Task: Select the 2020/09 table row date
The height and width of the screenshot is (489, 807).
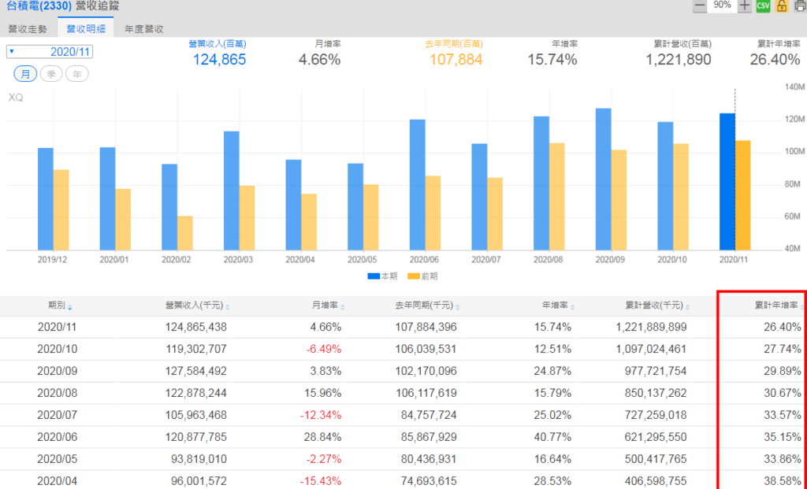Action: tap(57, 371)
